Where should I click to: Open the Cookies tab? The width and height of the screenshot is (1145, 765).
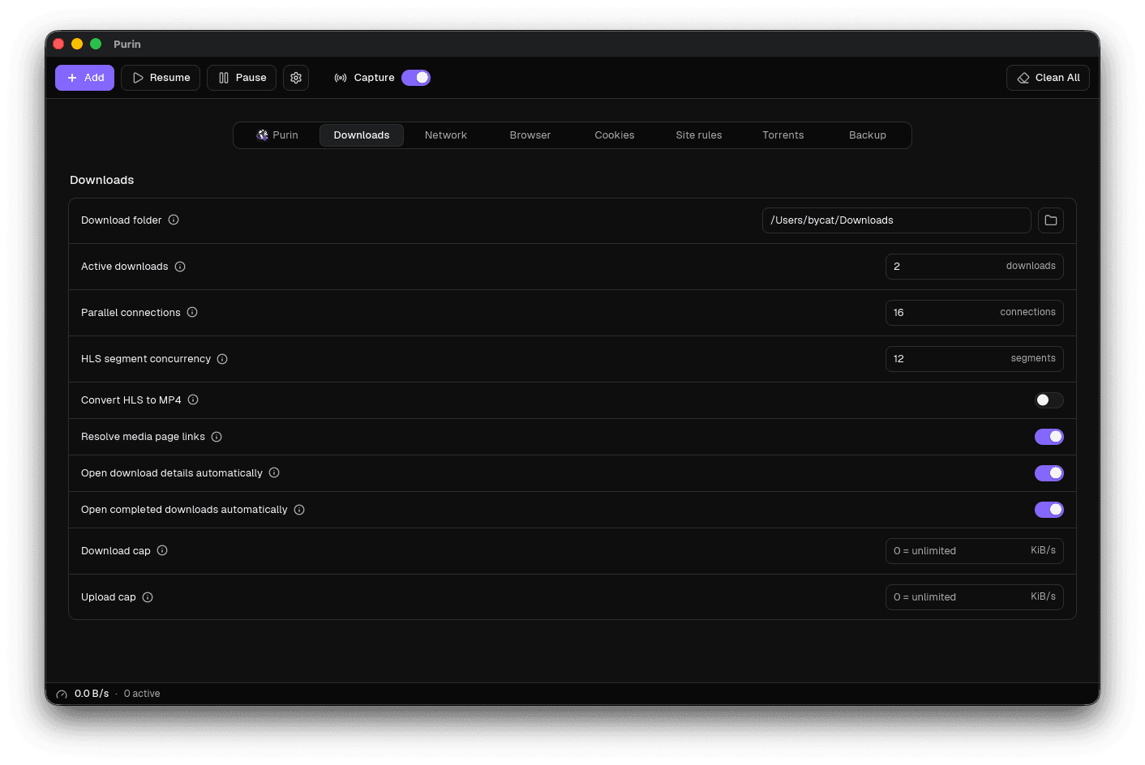615,135
